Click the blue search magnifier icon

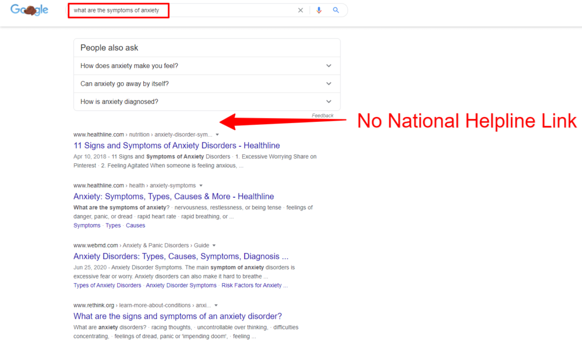[x=336, y=10]
